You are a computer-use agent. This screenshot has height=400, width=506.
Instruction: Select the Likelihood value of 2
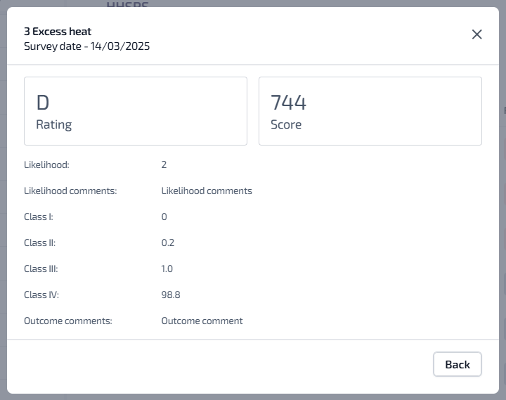pos(164,164)
